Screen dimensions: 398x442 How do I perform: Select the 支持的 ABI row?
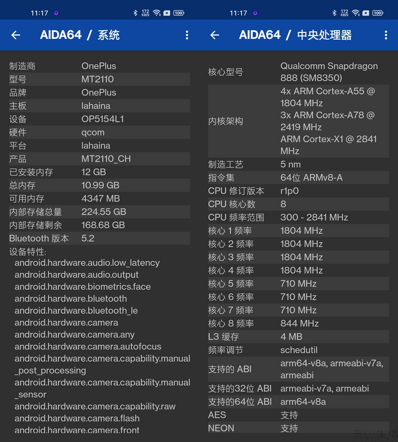click(x=298, y=369)
